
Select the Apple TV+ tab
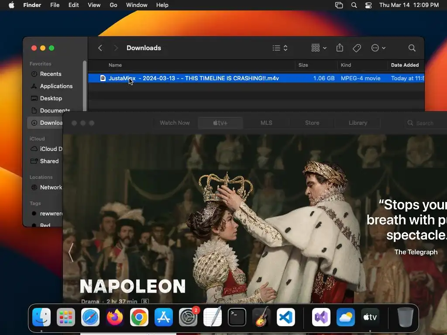tap(220, 123)
